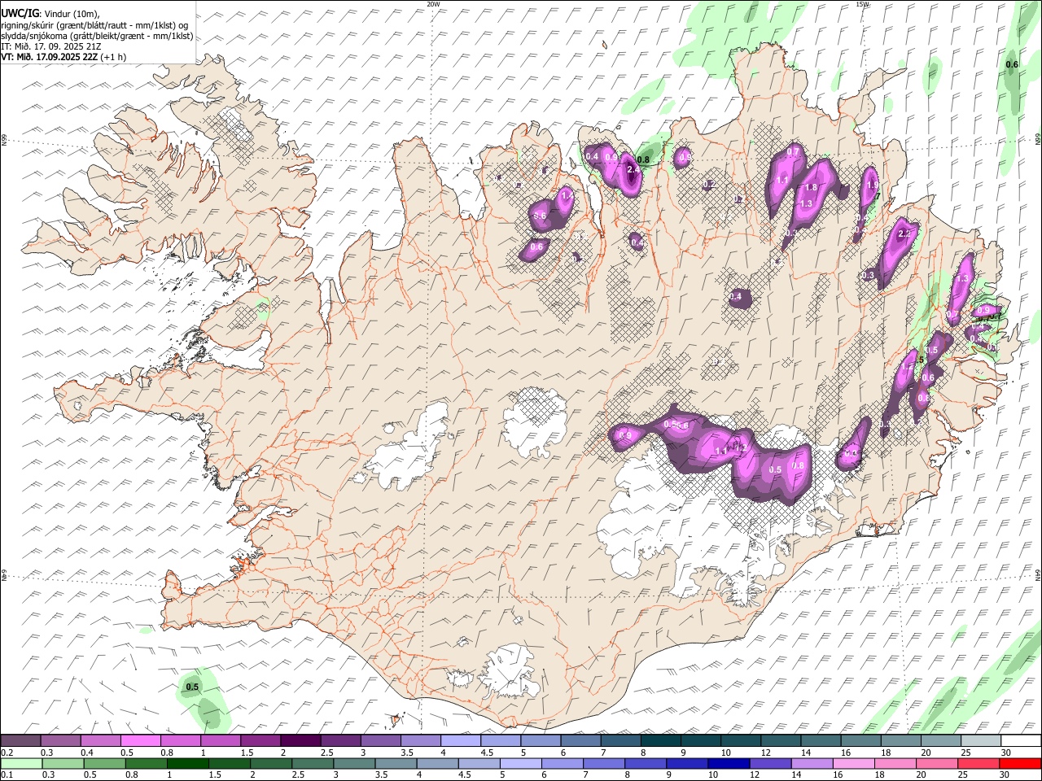Pick the darkest purple upper swatch between 2 and 2.5
The height and width of the screenshot is (781, 1042).
coord(300,741)
